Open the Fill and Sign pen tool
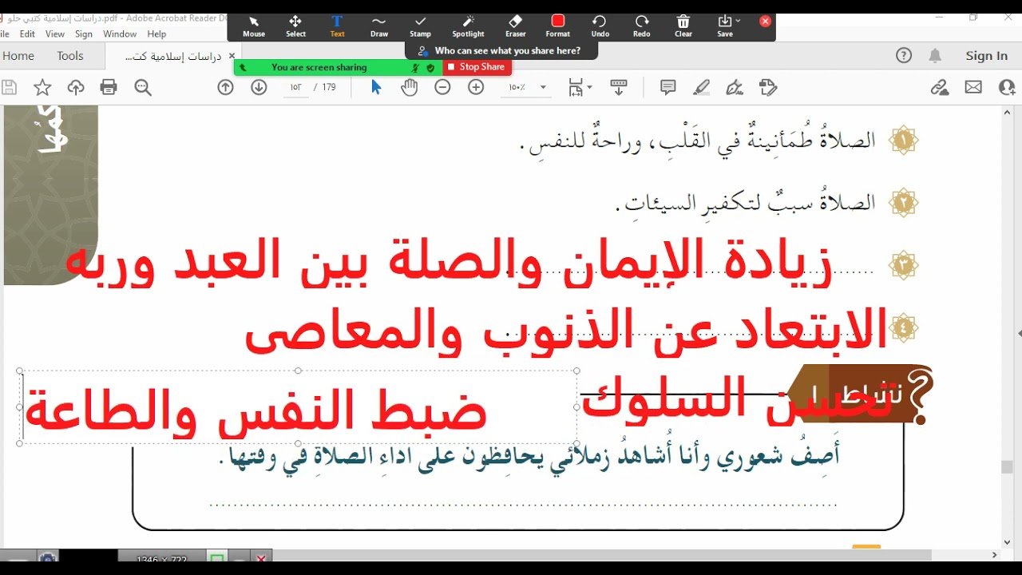1022x575 pixels. pos(735,87)
